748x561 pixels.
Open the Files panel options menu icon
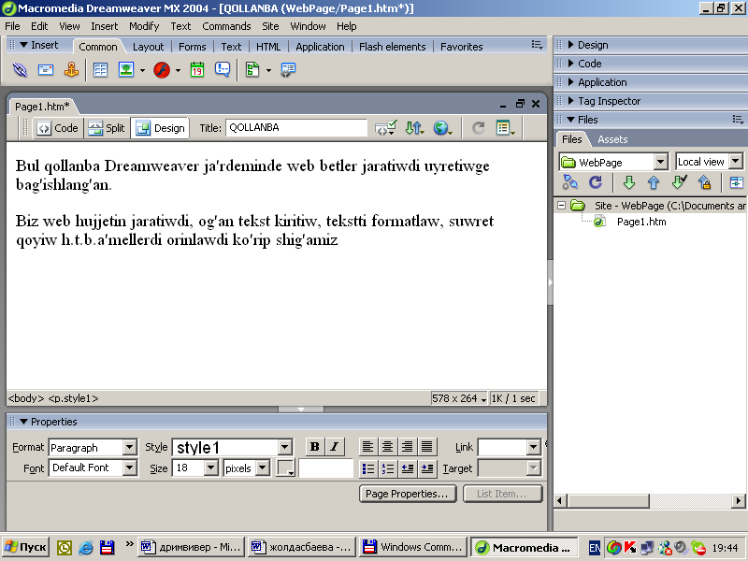click(738, 120)
